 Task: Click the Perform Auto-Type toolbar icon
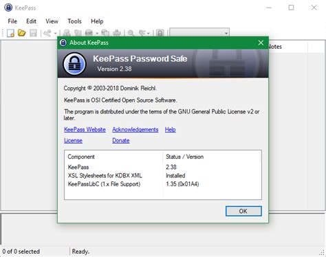[117, 33]
